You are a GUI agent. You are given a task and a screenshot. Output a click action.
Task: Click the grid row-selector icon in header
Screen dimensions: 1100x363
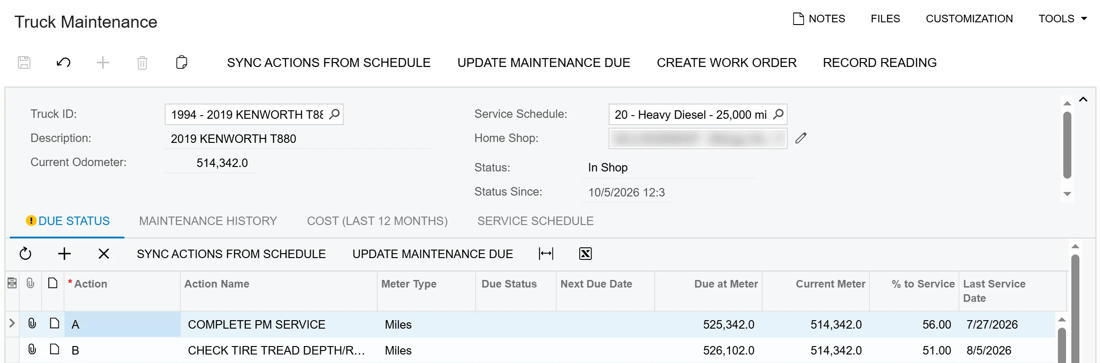[x=12, y=283]
